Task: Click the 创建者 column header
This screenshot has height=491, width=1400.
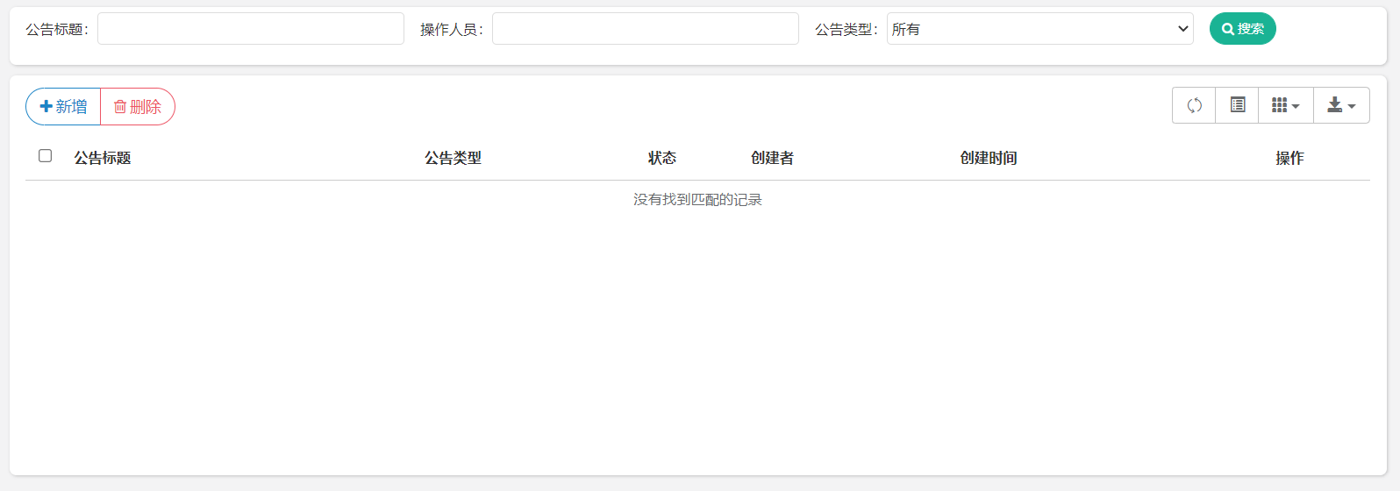Action: [x=772, y=158]
